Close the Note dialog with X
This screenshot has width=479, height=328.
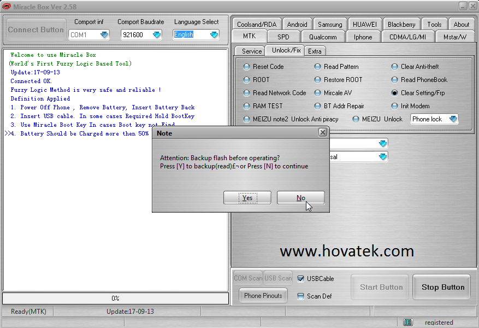coord(323,132)
